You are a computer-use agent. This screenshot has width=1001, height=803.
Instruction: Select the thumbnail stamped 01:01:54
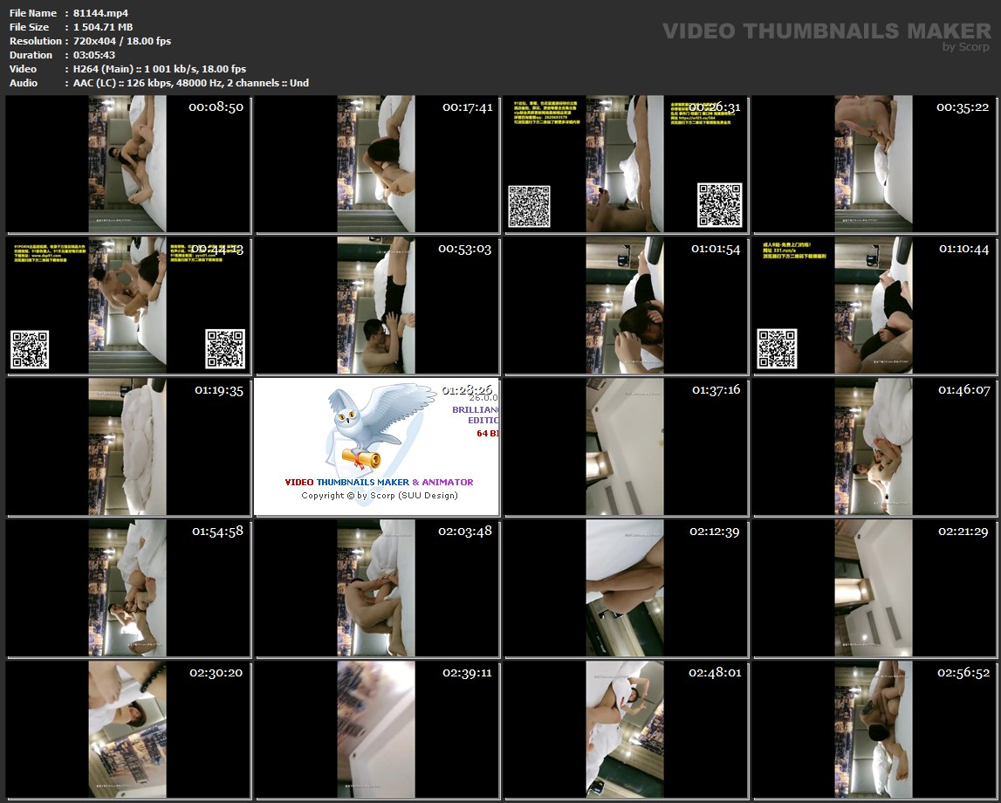625,305
